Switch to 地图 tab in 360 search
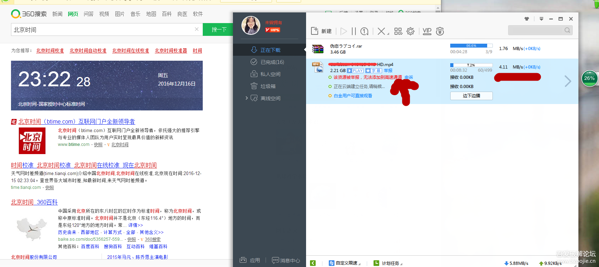This screenshot has height=267, width=599. (151, 14)
